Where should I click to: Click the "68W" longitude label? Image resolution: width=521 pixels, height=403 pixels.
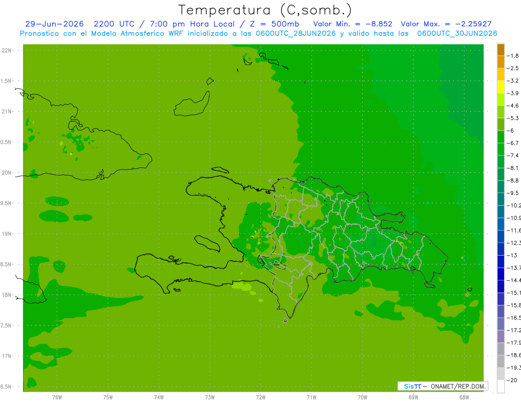coord(464,397)
